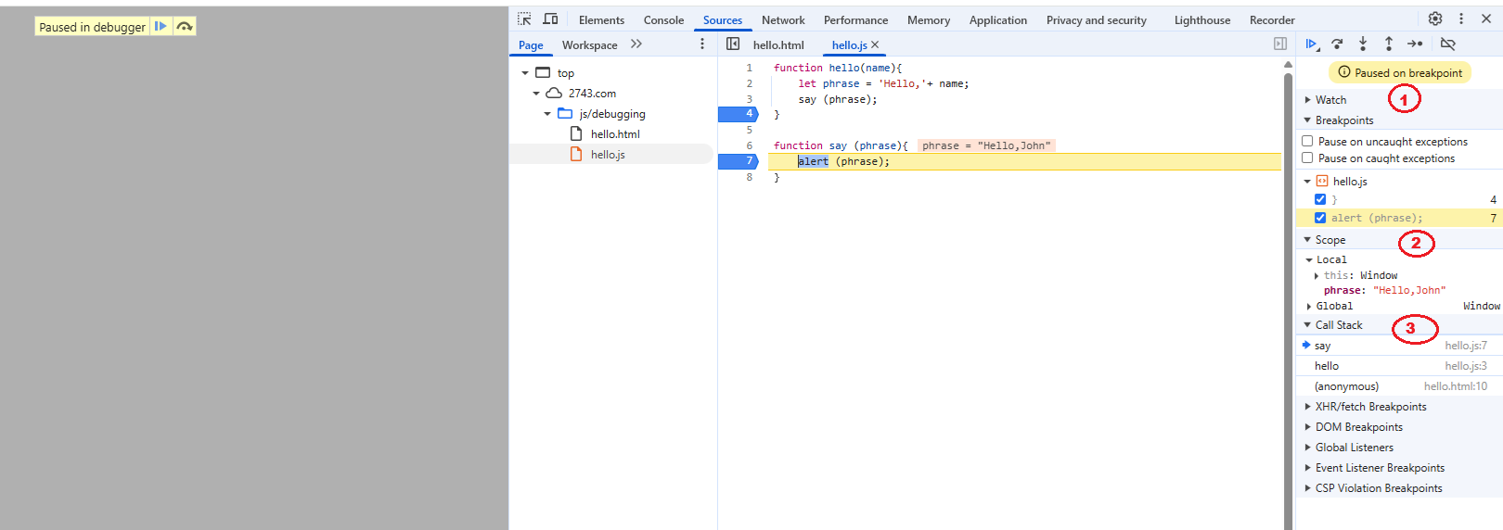Click the hello.html:10 source location link
The height and width of the screenshot is (530, 1503).
1455,385
